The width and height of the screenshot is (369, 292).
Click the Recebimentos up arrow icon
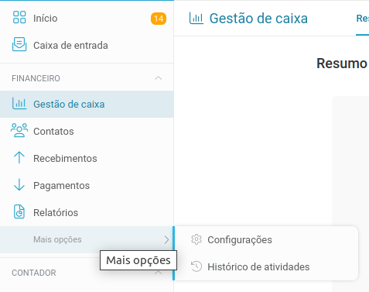pos(19,157)
